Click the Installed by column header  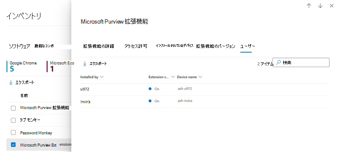[x=89, y=77]
